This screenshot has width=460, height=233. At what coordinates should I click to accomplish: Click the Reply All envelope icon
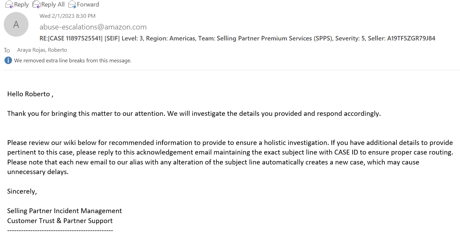click(36, 4)
